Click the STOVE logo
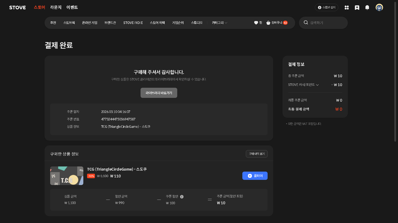 17,7
